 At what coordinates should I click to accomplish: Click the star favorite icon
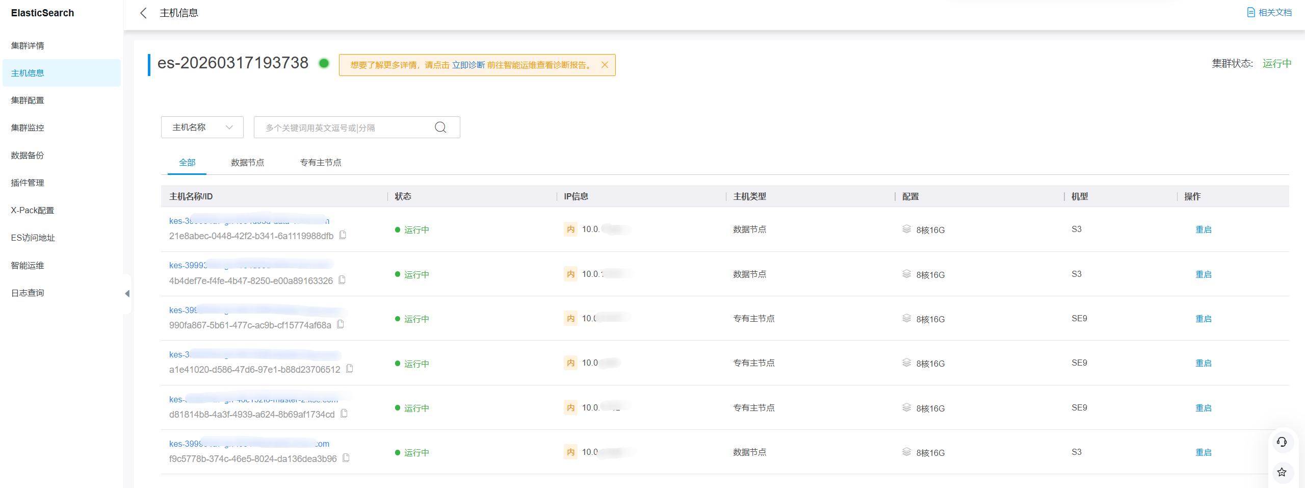pyautogui.click(x=1282, y=472)
